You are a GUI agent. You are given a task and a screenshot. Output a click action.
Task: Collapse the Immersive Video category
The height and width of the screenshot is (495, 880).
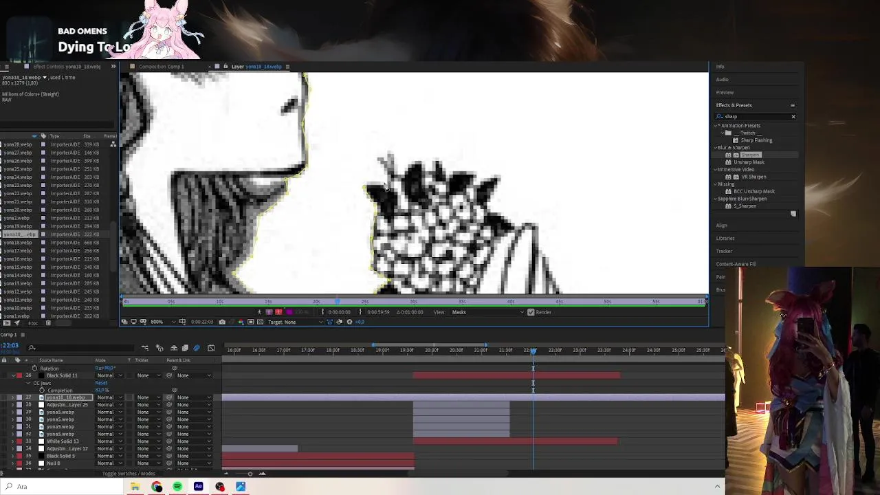pyautogui.click(x=716, y=170)
